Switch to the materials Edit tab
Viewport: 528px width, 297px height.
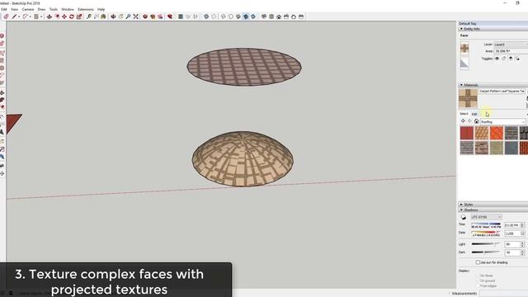coord(474,114)
